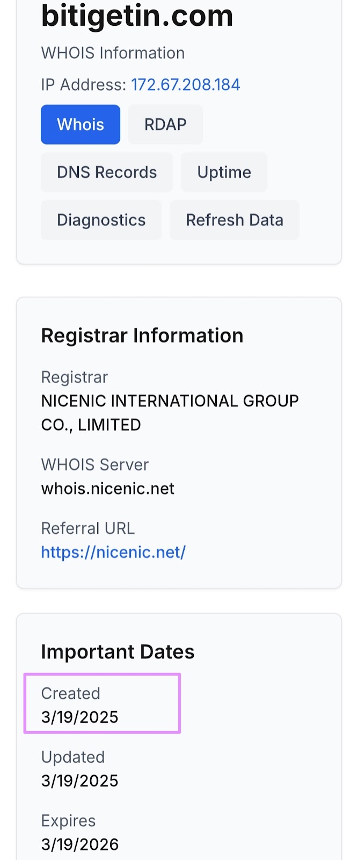
Task: Go to the Uptime tab
Action: [x=224, y=172]
